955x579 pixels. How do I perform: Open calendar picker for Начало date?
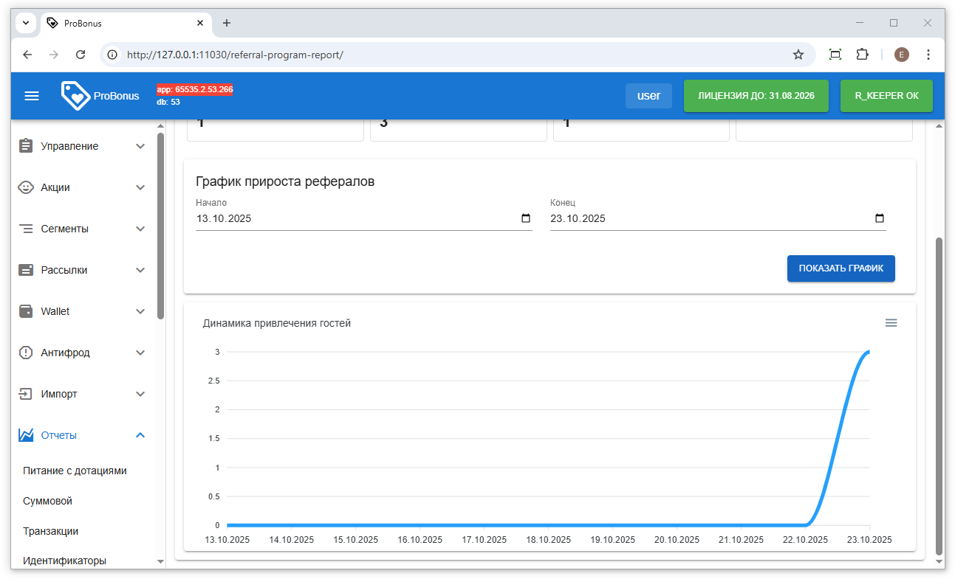pyautogui.click(x=526, y=218)
